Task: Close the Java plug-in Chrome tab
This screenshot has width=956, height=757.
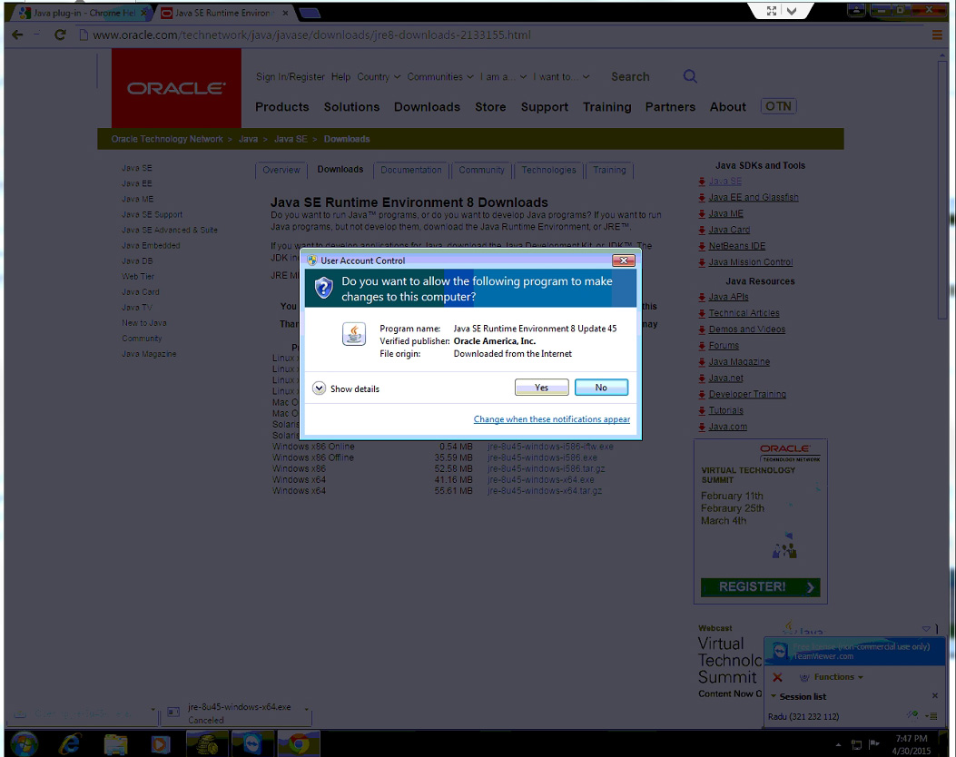Action: tap(143, 12)
